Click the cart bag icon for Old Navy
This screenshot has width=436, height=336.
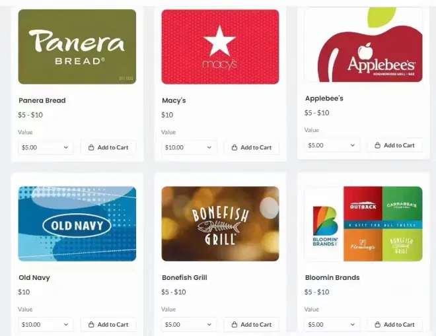(x=91, y=324)
